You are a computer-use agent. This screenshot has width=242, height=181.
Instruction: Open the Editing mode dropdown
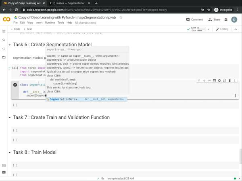[222, 29]
